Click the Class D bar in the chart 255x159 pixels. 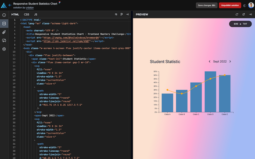pyautogui.click(x=210, y=92)
